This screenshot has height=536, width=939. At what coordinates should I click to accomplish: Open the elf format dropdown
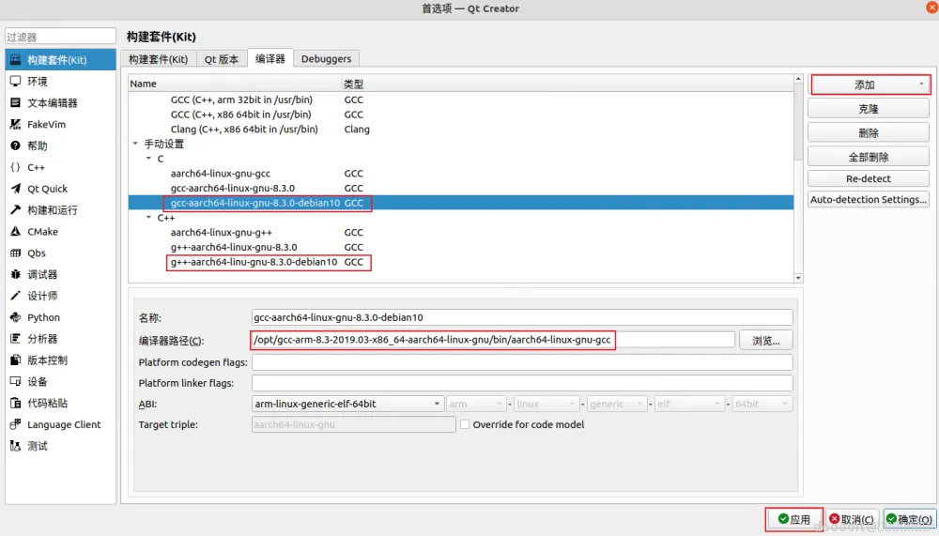tap(689, 404)
